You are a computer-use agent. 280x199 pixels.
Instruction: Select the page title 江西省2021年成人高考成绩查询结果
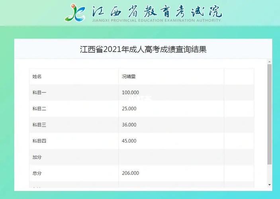tap(143, 49)
